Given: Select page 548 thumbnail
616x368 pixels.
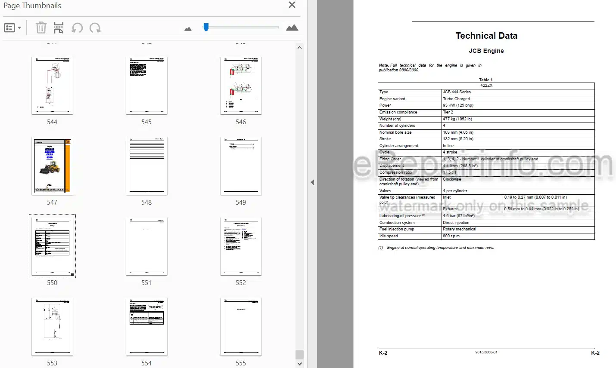Looking at the screenshot, I should 146,166.
